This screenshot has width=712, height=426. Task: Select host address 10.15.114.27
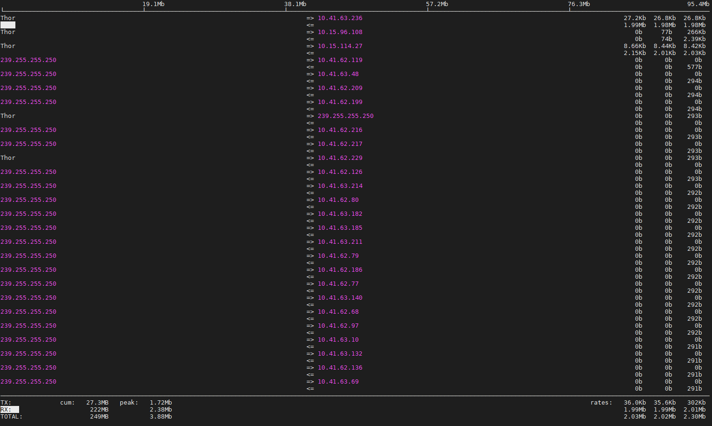pos(340,46)
